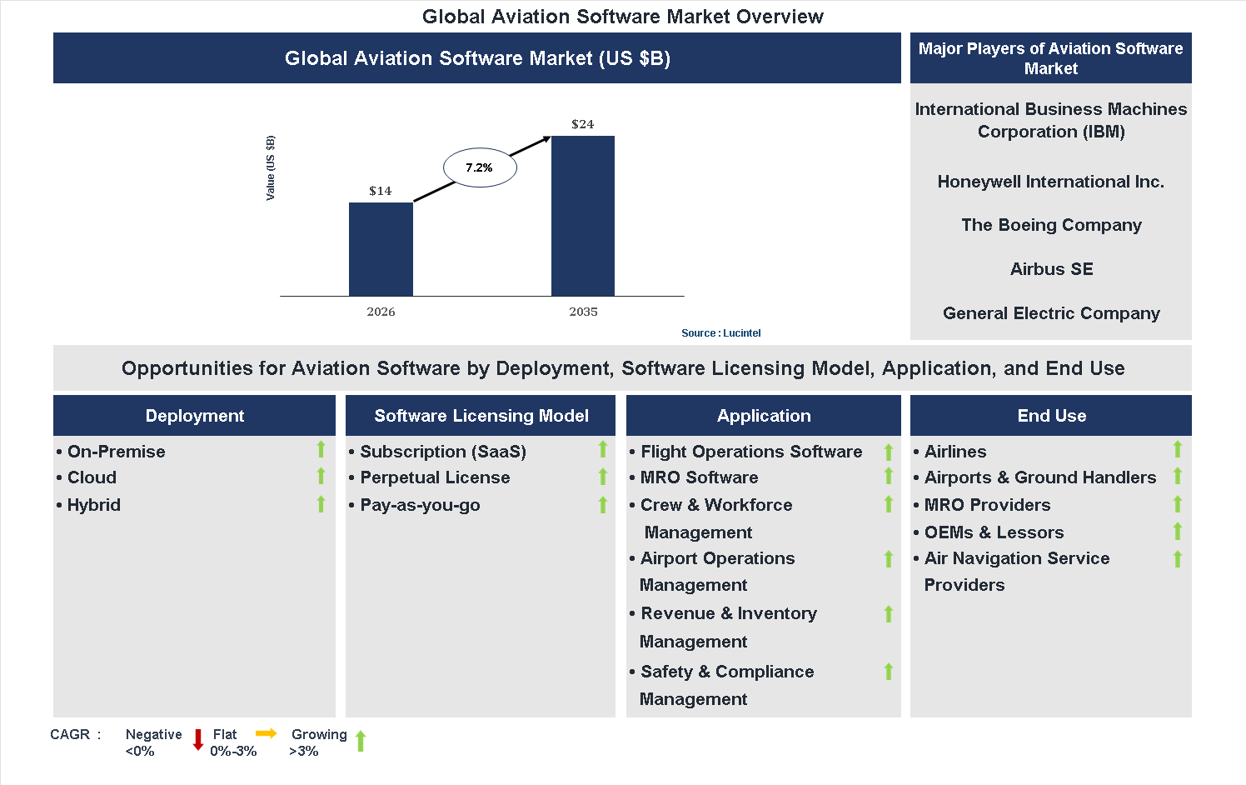
Task: Click the yellow Flat CAGR arrow in the legend
Action: 265,734
